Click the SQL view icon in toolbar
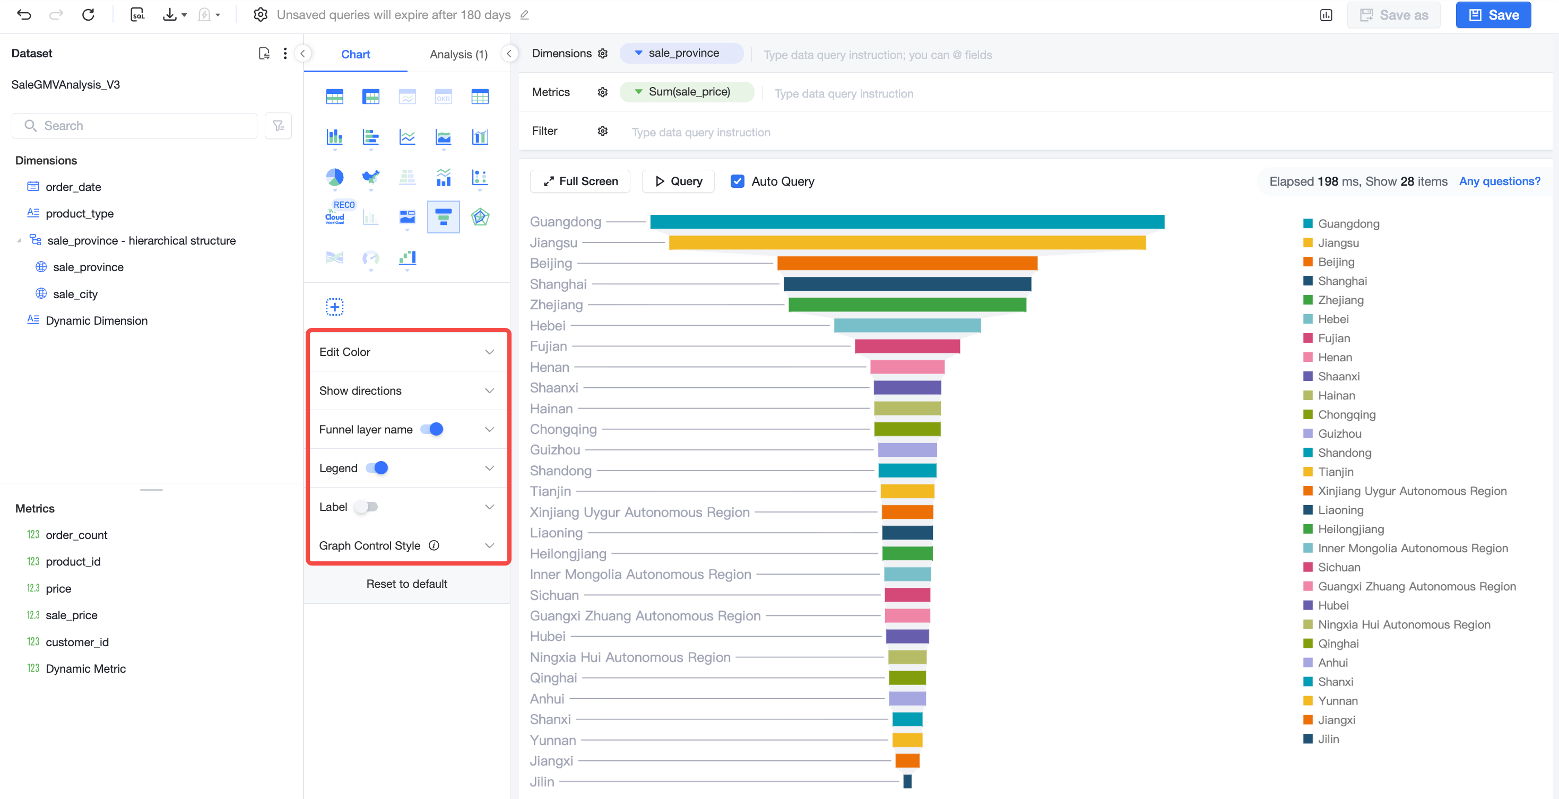The height and width of the screenshot is (799, 1559). [137, 14]
